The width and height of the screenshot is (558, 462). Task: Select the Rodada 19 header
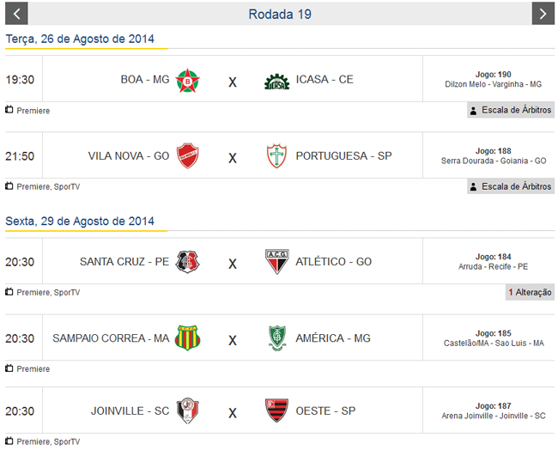click(x=280, y=14)
